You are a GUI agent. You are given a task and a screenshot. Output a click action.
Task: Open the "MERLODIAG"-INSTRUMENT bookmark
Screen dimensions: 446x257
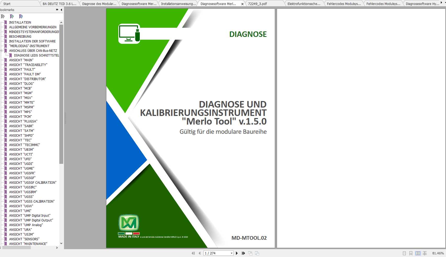tap(29, 46)
